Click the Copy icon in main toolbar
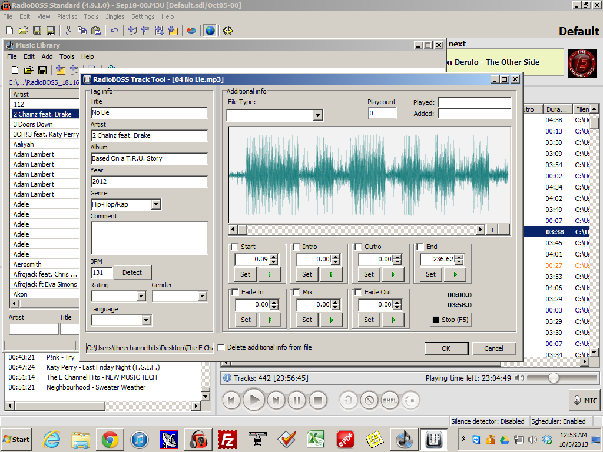603x452 pixels. (x=82, y=31)
